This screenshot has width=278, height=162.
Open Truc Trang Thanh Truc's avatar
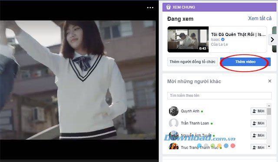174,146
